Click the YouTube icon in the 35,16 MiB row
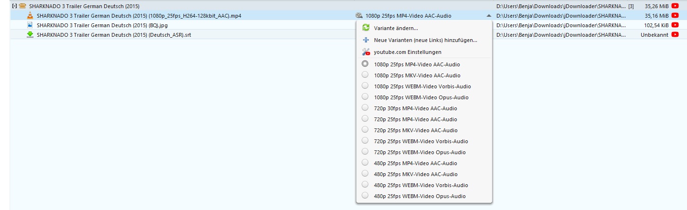 click(x=675, y=16)
